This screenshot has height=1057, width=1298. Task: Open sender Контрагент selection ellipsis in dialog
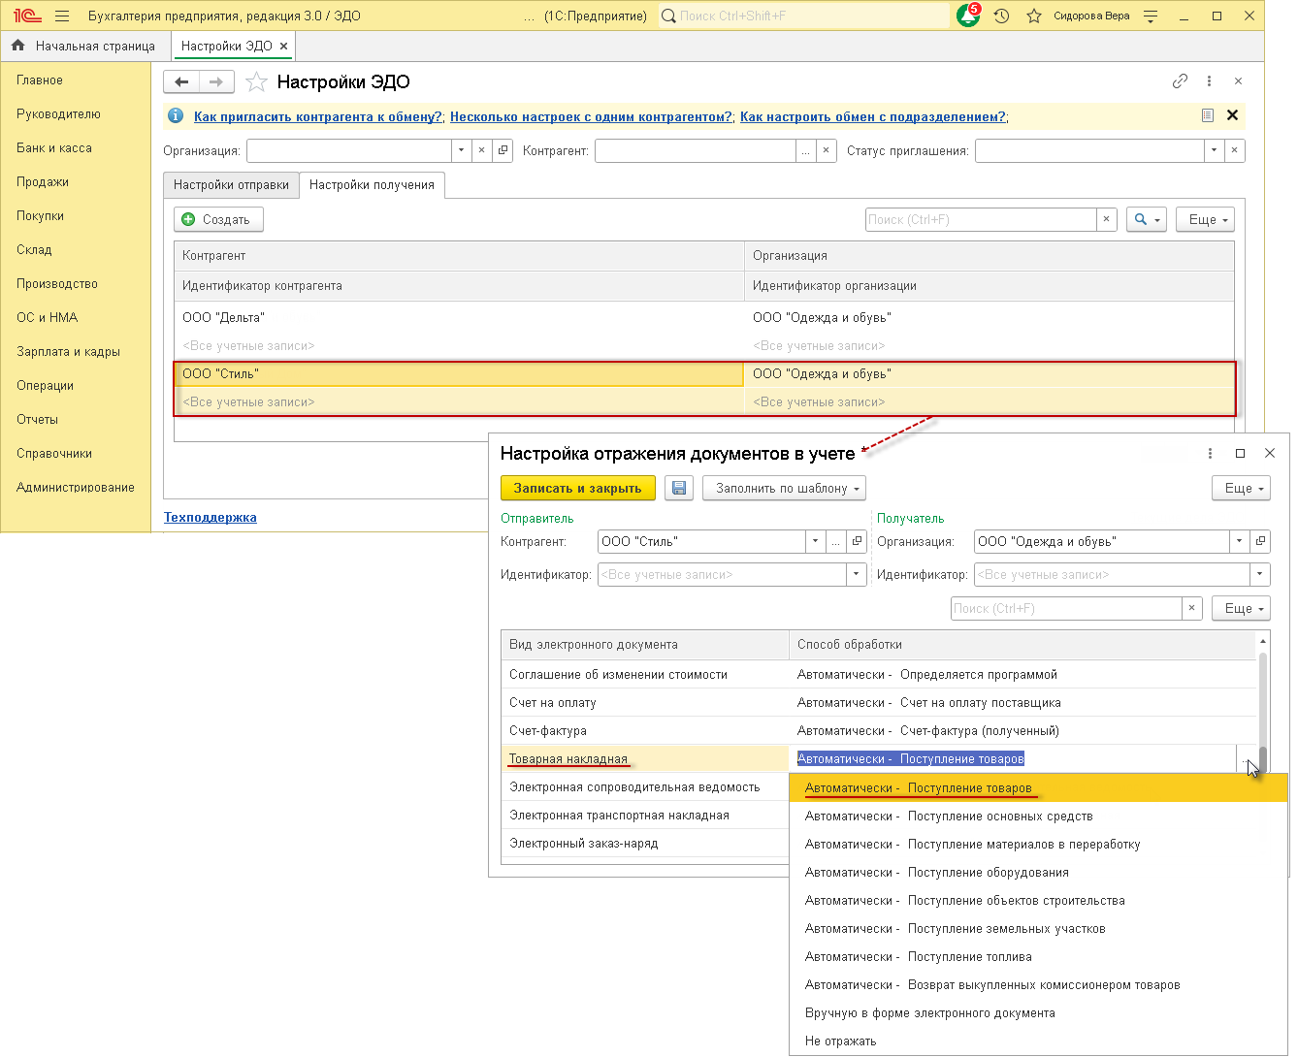pos(836,541)
